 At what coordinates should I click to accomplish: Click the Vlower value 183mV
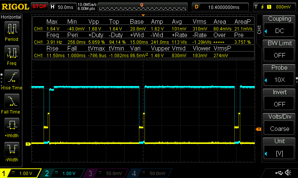[200, 55]
